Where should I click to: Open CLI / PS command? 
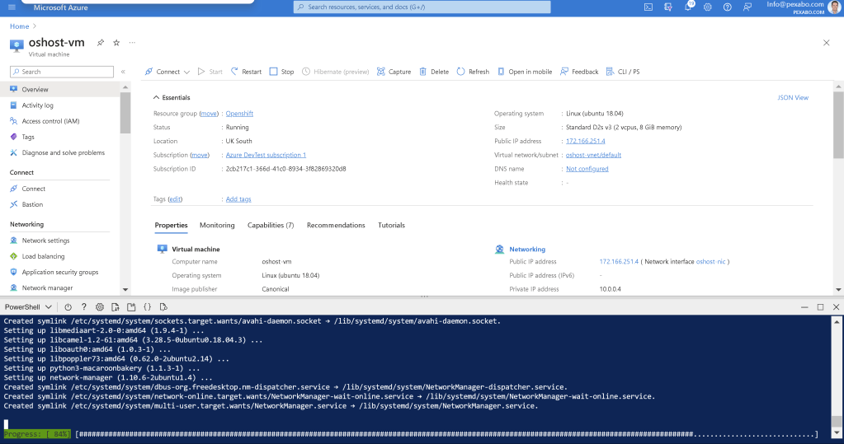pos(623,72)
